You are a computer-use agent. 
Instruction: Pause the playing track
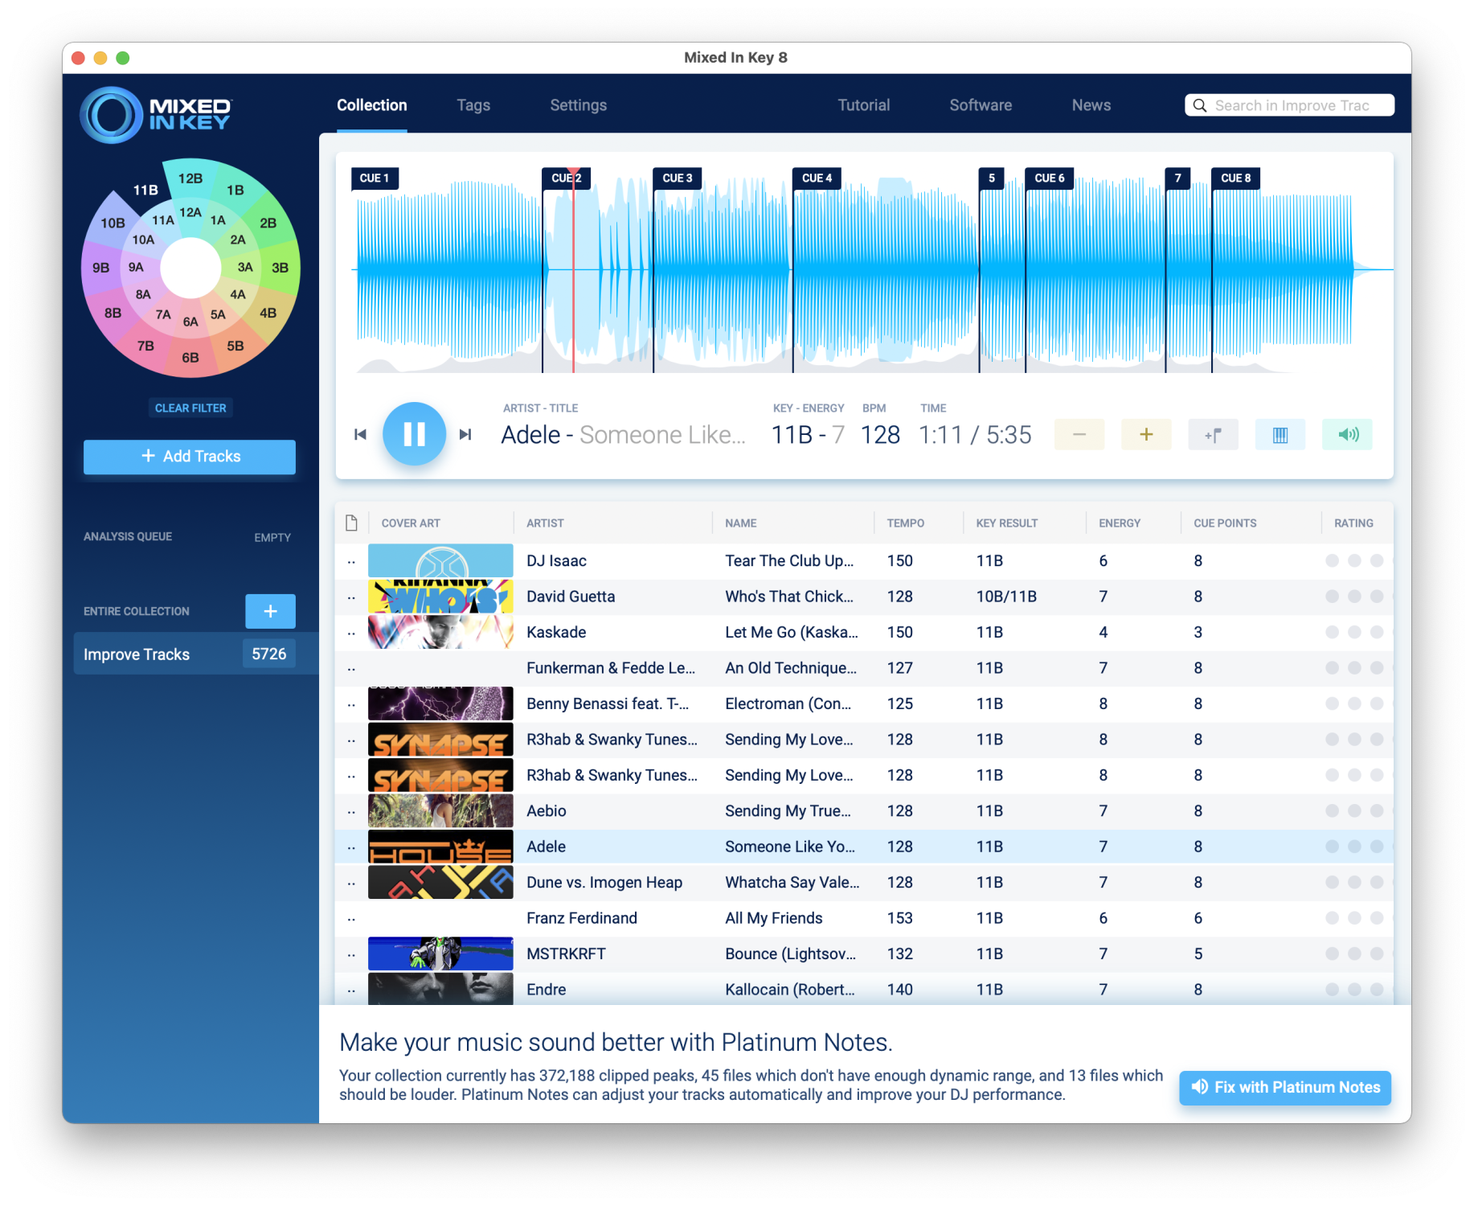(x=414, y=434)
